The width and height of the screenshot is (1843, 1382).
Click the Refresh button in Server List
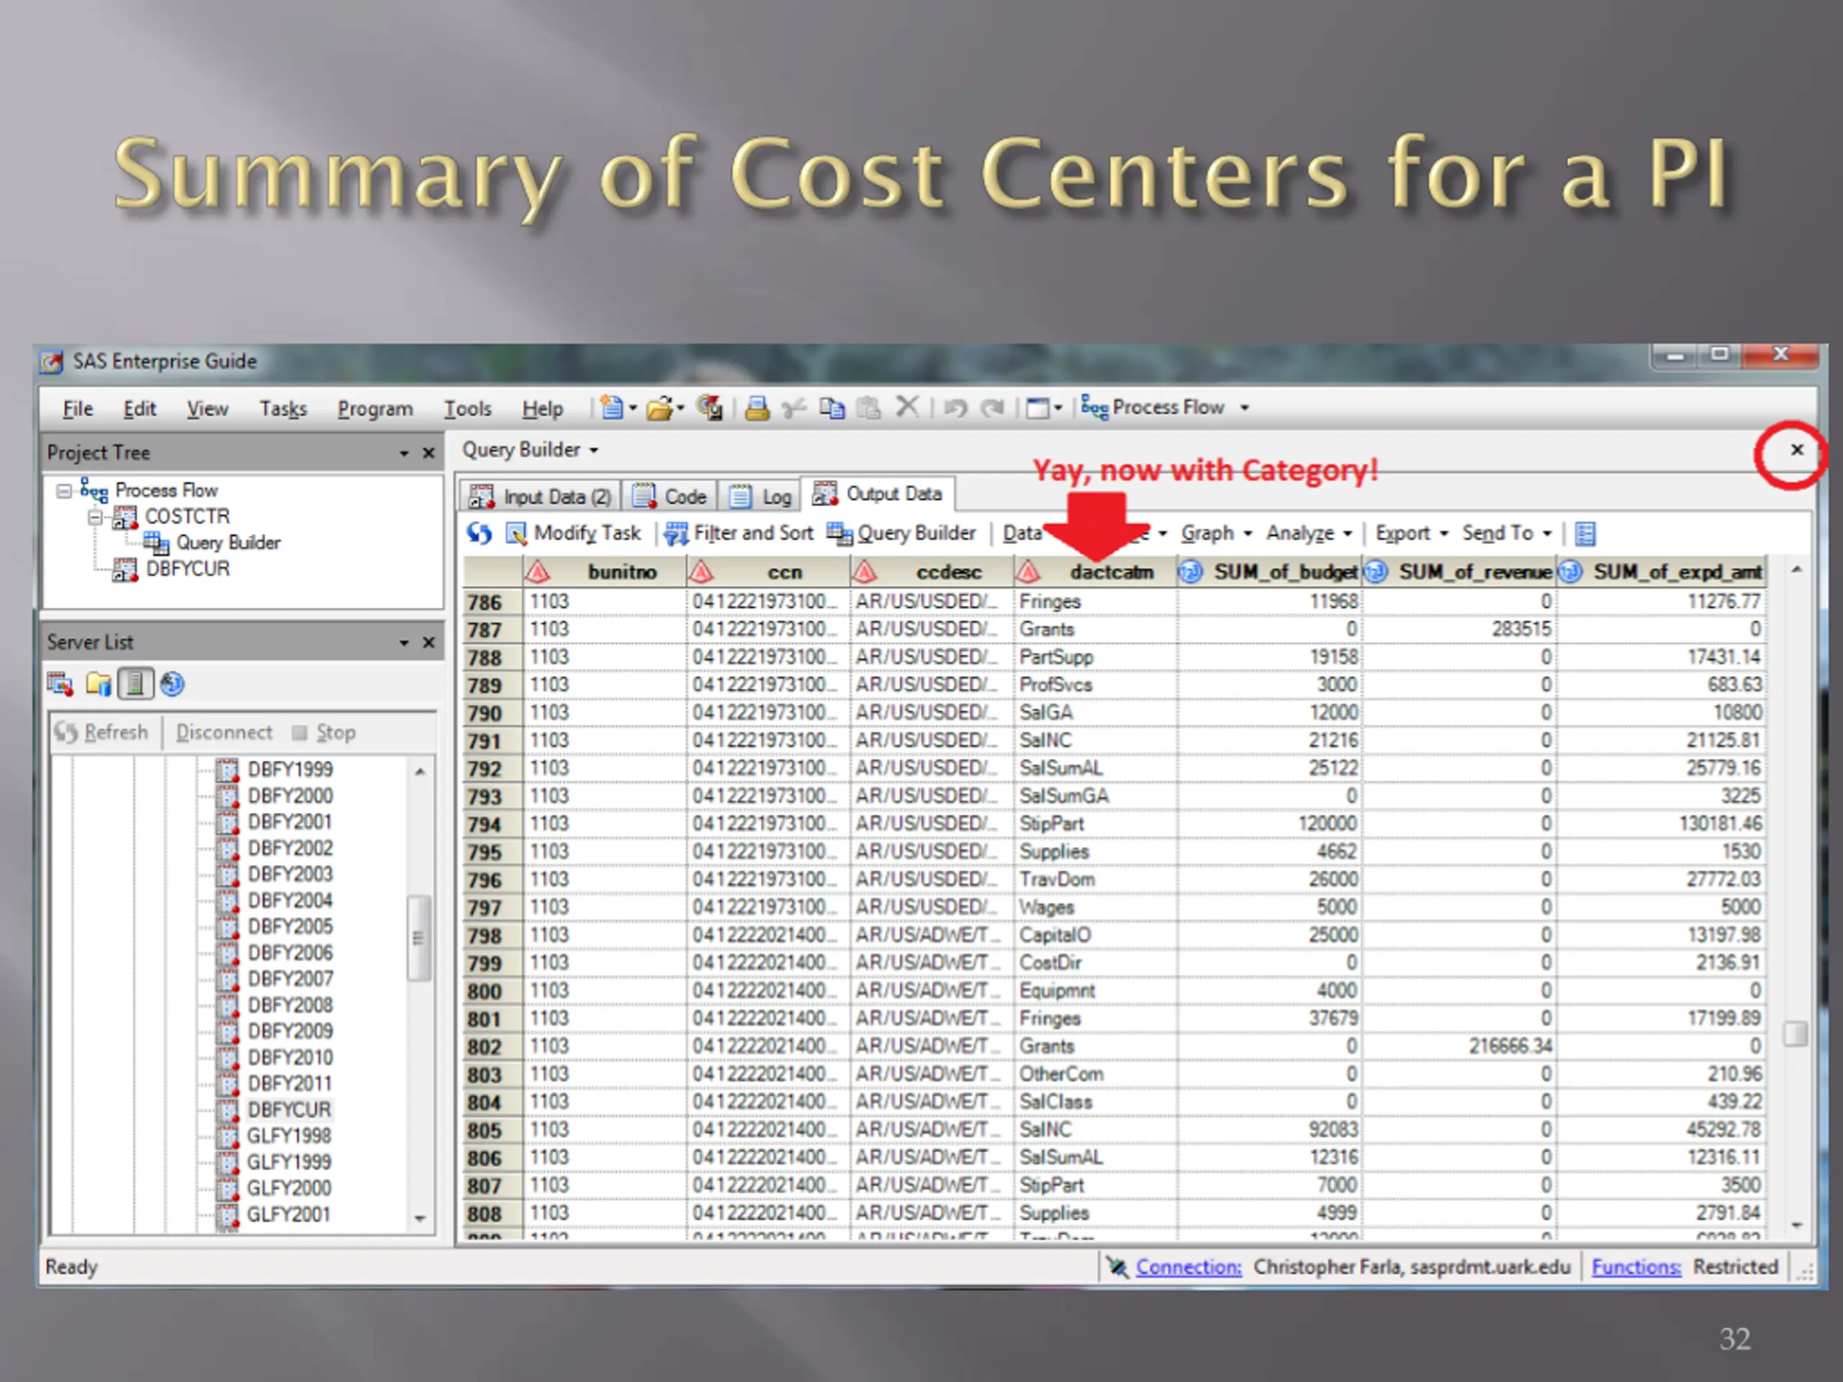pos(101,732)
